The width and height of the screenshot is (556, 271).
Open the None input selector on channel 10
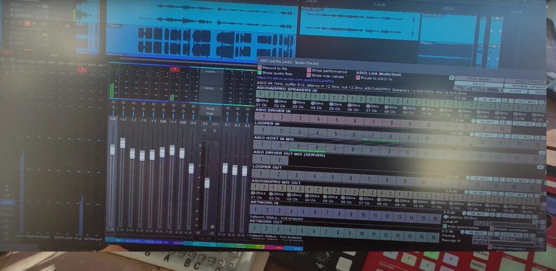pyautogui.click(x=211, y=109)
